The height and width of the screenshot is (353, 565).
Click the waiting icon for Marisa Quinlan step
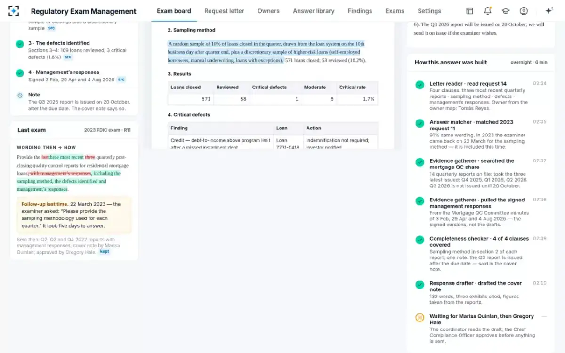[x=420, y=318]
